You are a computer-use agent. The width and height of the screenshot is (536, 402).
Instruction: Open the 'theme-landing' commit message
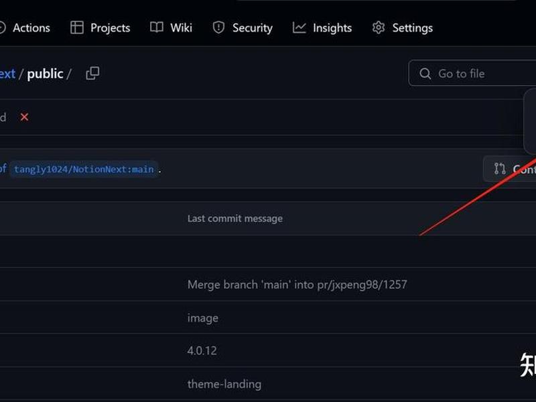pos(224,384)
